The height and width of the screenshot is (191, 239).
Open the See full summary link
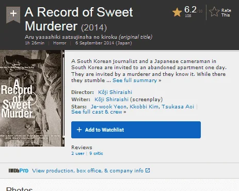[137, 81]
